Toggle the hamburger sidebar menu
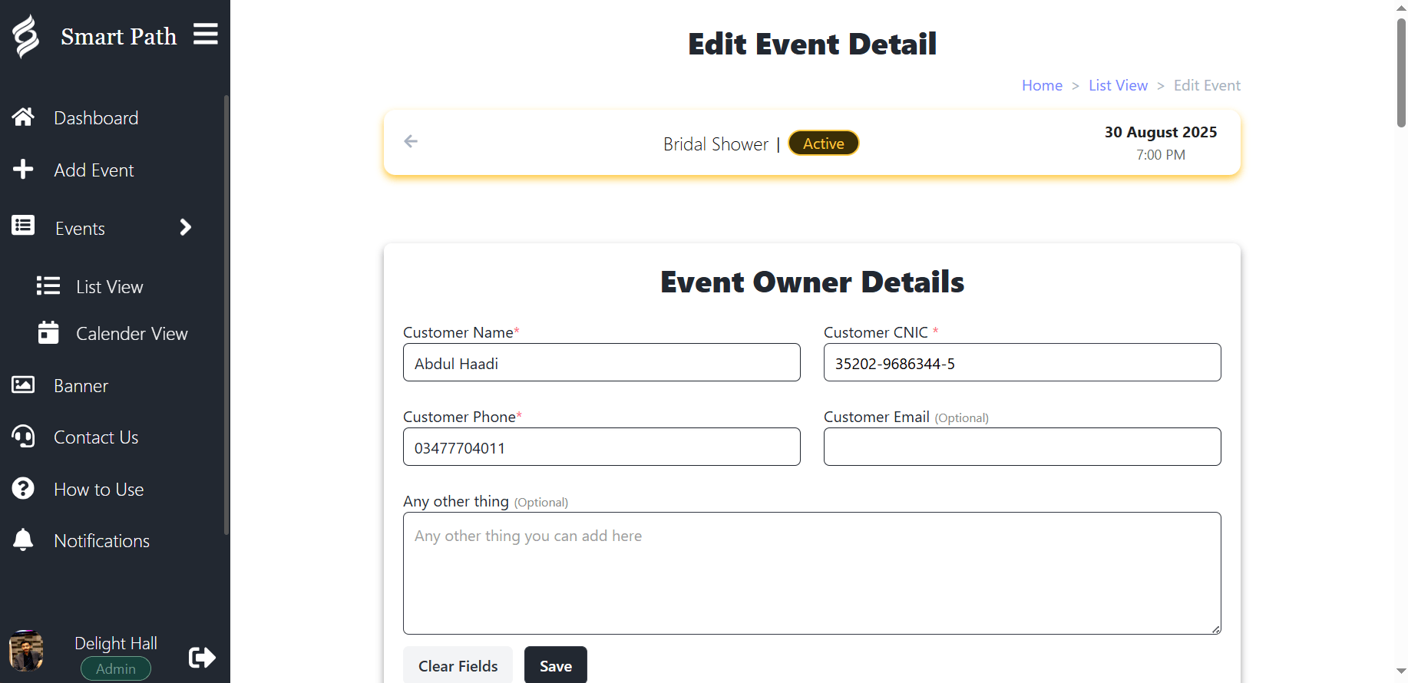The height and width of the screenshot is (683, 1408). coord(205,35)
